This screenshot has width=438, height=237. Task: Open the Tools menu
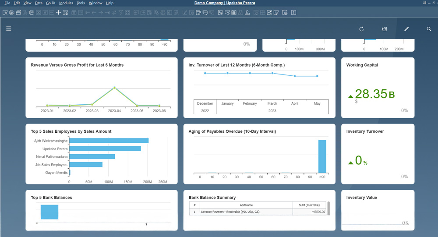click(x=81, y=3)
